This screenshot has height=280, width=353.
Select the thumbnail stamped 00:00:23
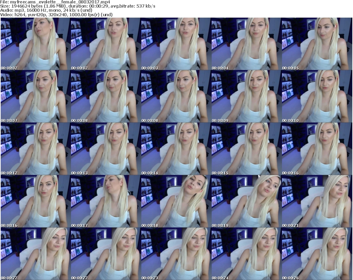pyautogui.click(x=176, y=254)
